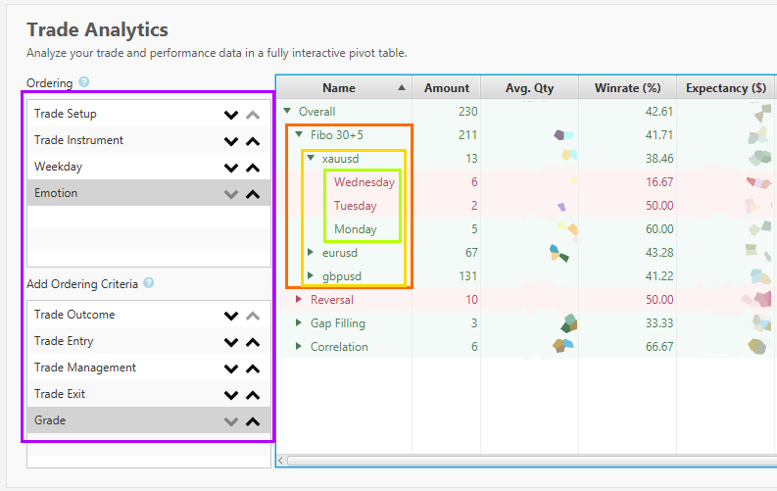Click up arrow for Trade Exit
777x491 pixels.
253,395
